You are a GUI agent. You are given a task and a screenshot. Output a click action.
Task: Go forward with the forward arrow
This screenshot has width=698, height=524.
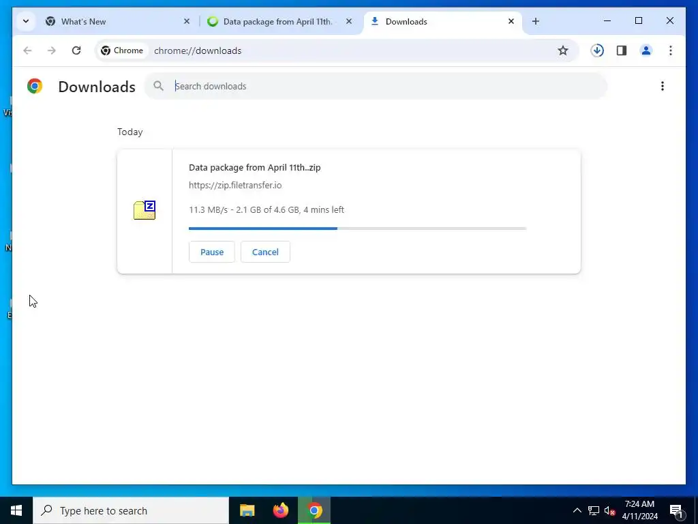52,50
